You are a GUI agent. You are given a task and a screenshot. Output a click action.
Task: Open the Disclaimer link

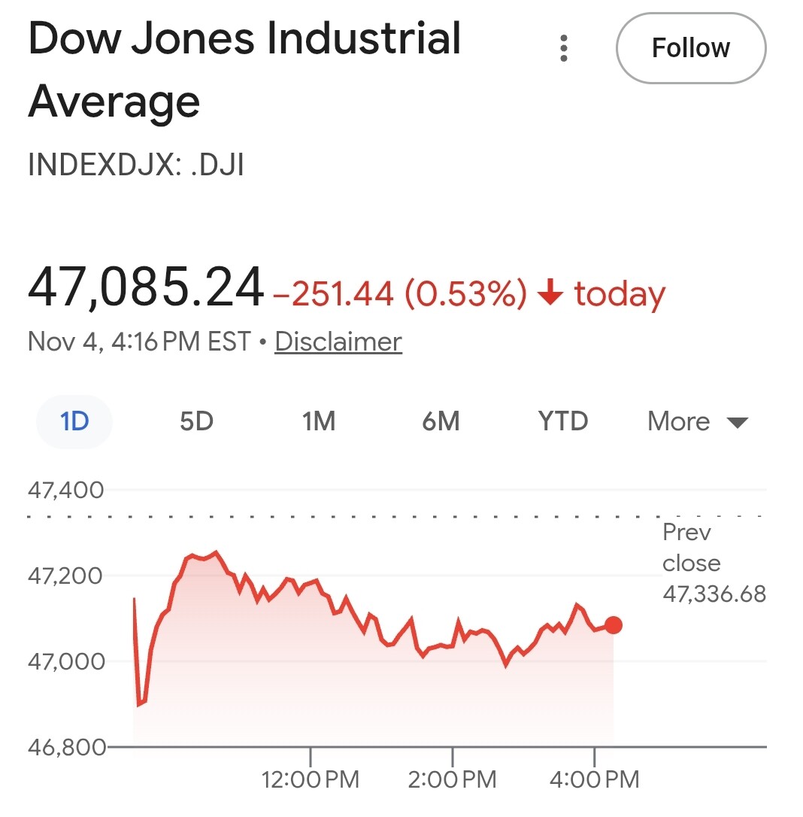338,342
